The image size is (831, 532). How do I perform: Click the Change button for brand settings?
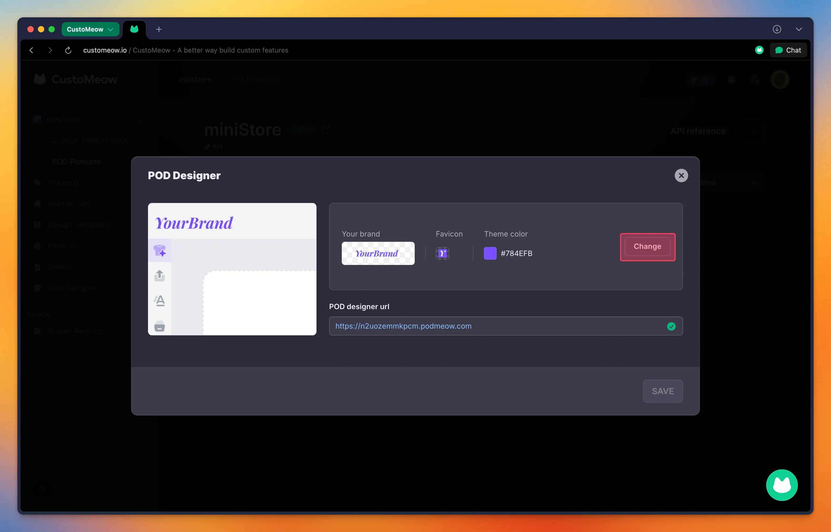(x=647, y=247)
